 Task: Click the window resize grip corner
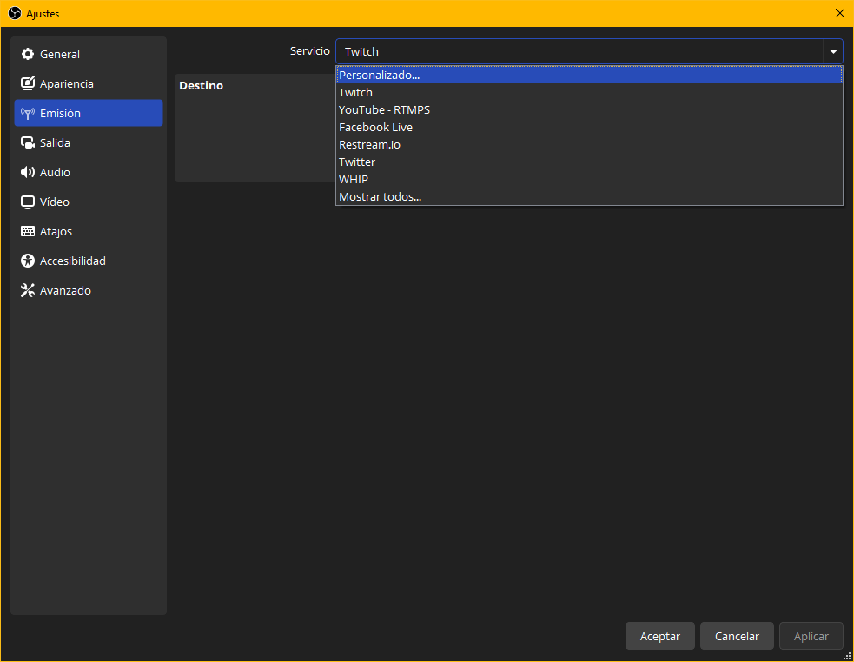847,656
